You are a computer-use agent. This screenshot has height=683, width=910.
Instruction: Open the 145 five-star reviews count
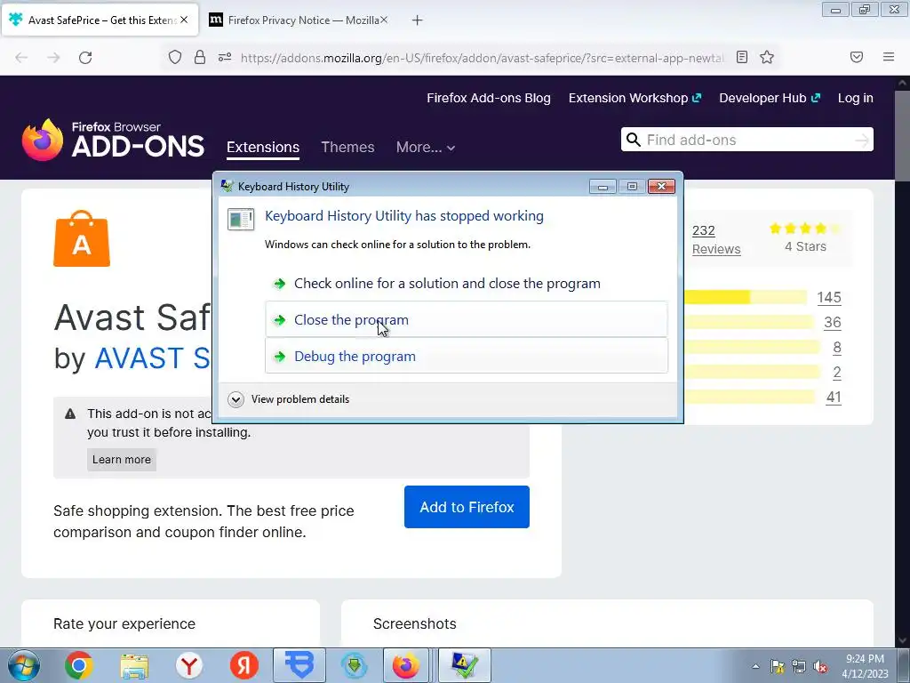click(829, 297)
